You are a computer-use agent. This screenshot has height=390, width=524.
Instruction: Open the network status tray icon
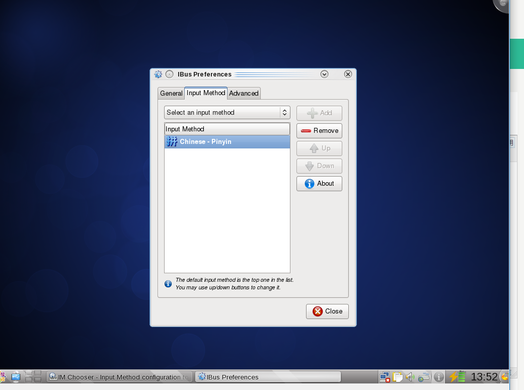[x=385, y=377]
